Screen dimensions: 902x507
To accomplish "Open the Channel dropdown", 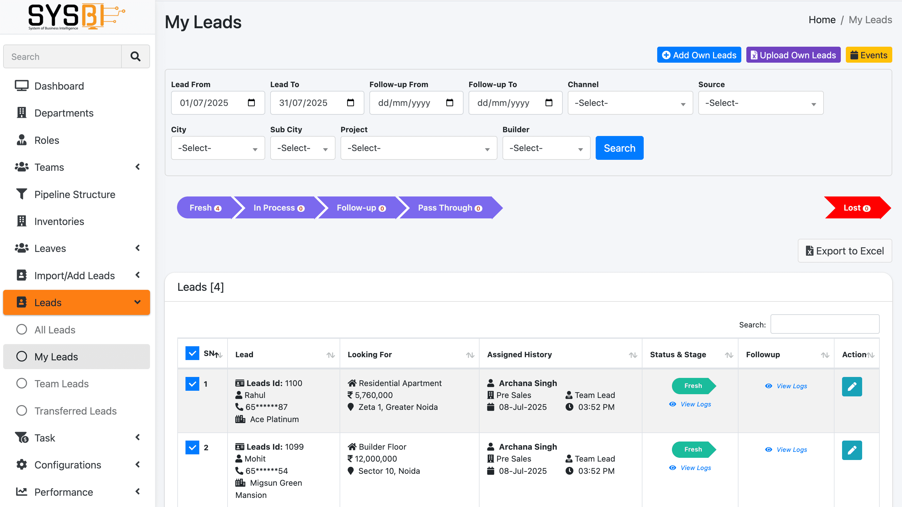I will tap(630, 103).
